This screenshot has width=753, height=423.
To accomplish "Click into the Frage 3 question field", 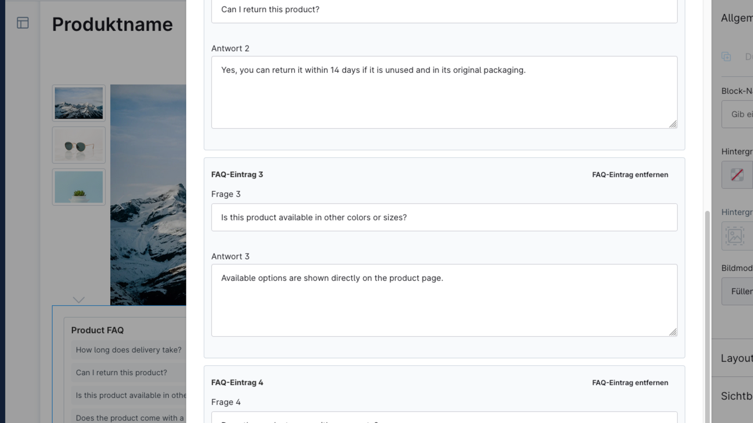I will (x=444, y=217).
